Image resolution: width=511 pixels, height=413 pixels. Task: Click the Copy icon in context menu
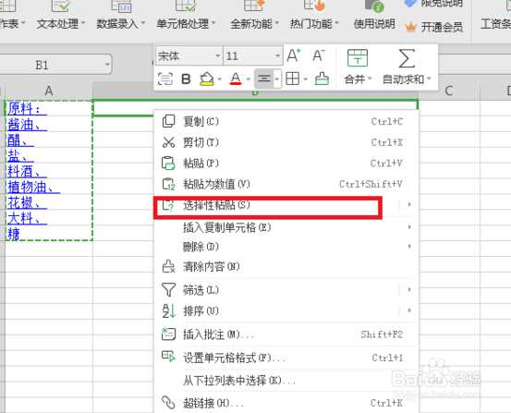coord(168,121)
